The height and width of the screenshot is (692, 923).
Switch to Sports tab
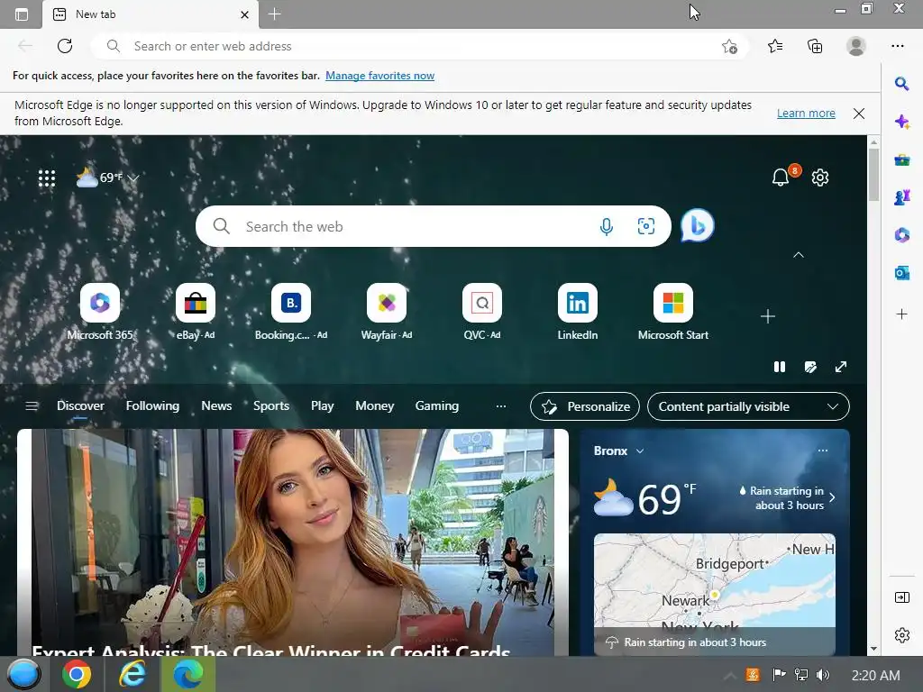[271, 406]
